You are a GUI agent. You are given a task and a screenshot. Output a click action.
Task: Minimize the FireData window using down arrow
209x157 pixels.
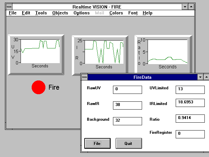[x=201, y=78]
